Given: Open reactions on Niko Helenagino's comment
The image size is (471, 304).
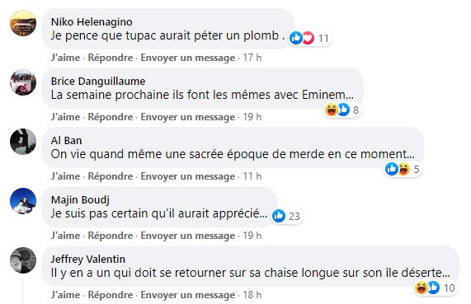Looking at the screenshot, I should (x=310, y=38).
